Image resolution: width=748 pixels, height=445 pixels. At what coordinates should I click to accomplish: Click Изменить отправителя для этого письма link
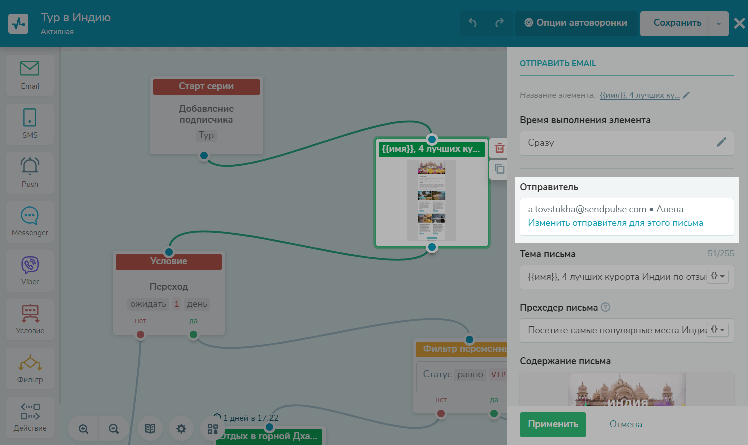[x=615, y=223]
